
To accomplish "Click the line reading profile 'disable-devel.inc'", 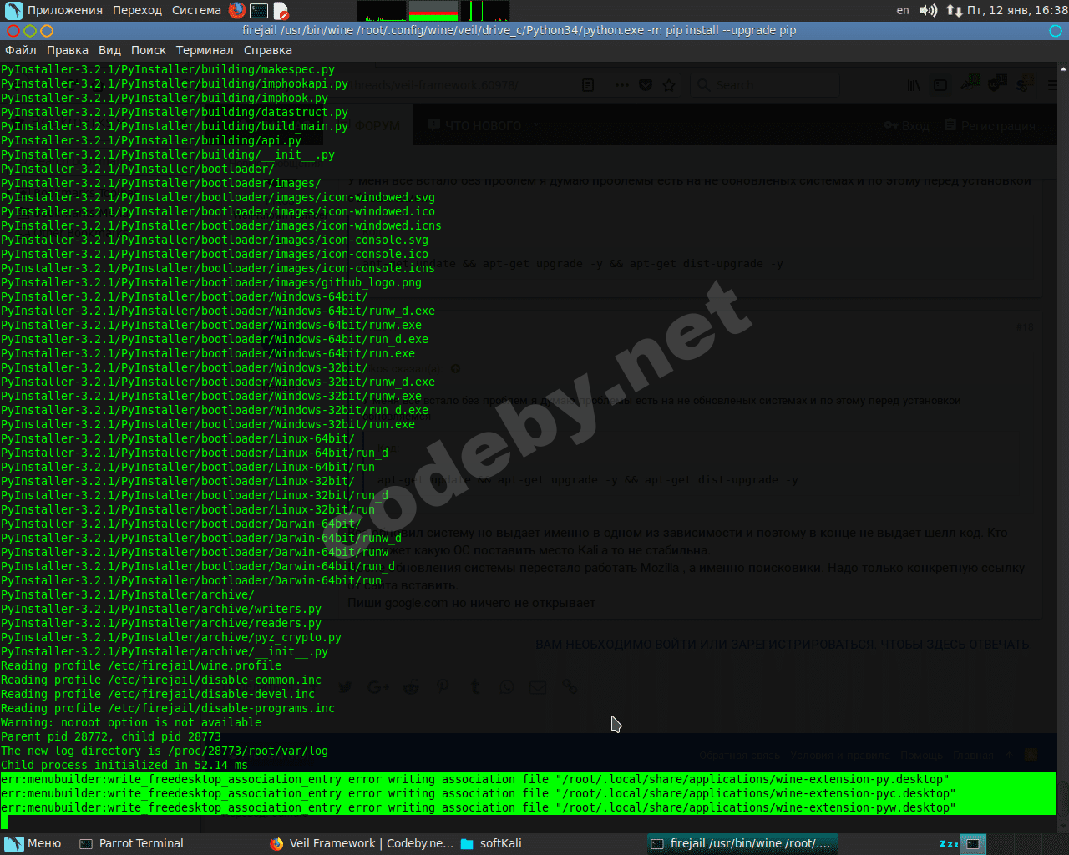I will (x=158, y=695).
